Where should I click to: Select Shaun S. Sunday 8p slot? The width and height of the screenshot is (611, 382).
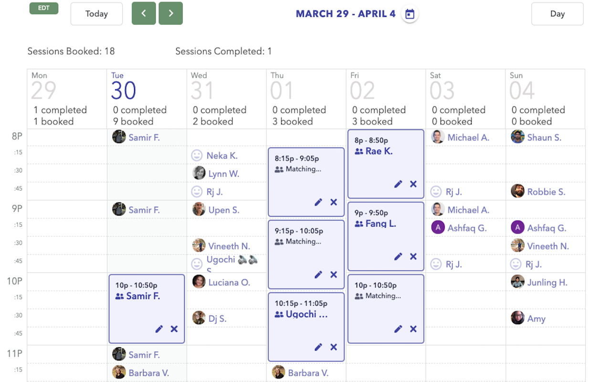544,138
